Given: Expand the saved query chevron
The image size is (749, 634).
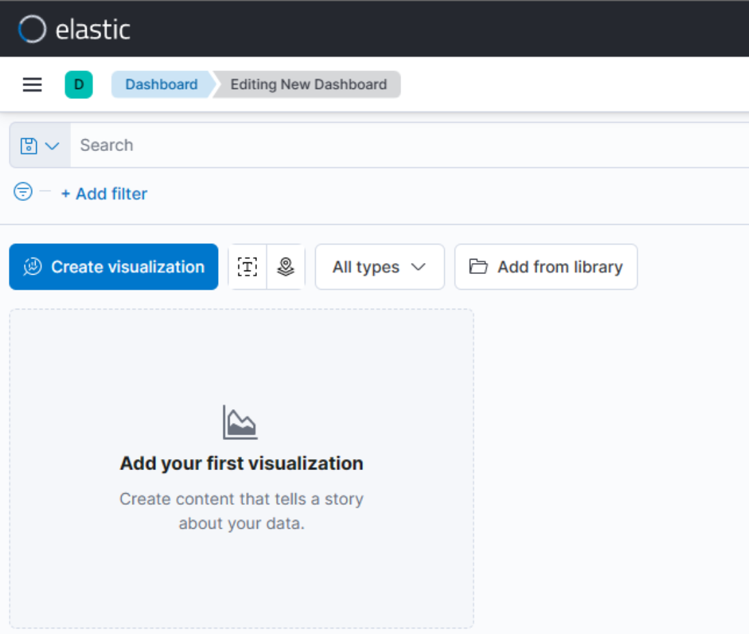Looking at the screenshot, I should (51, 145).
